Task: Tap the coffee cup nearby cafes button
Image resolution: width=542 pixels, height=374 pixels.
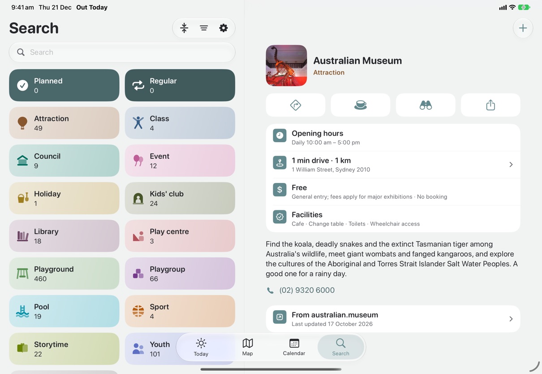Action: pos(361,105)
